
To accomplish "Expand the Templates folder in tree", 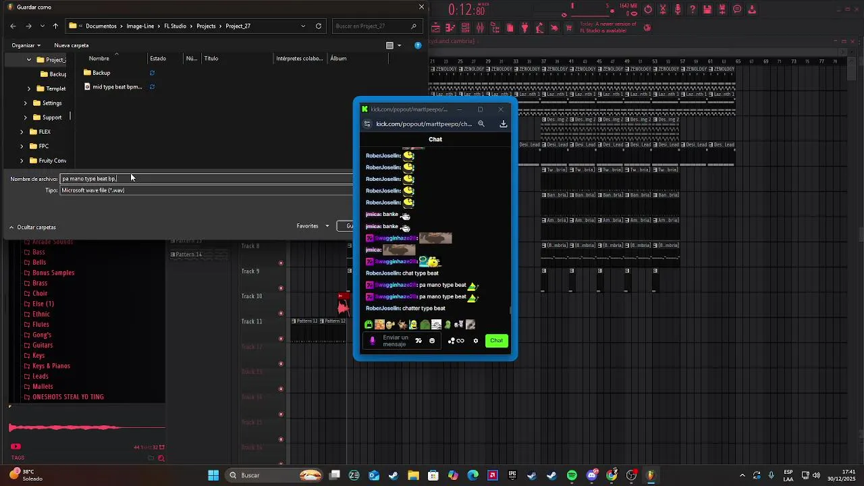I will click(29, 88).
